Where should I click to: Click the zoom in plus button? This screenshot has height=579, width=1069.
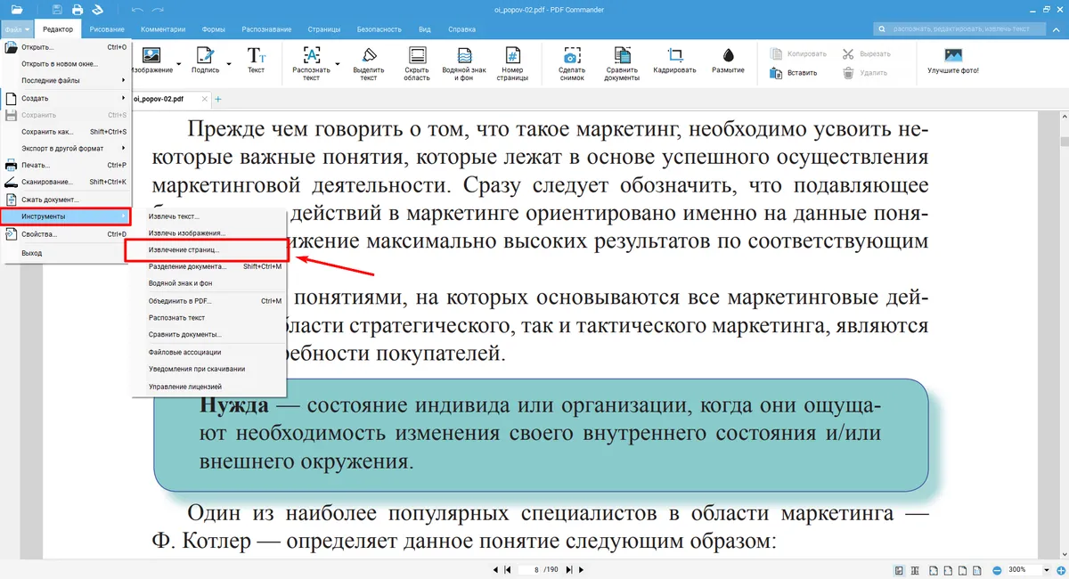[x=1062, y=569]
